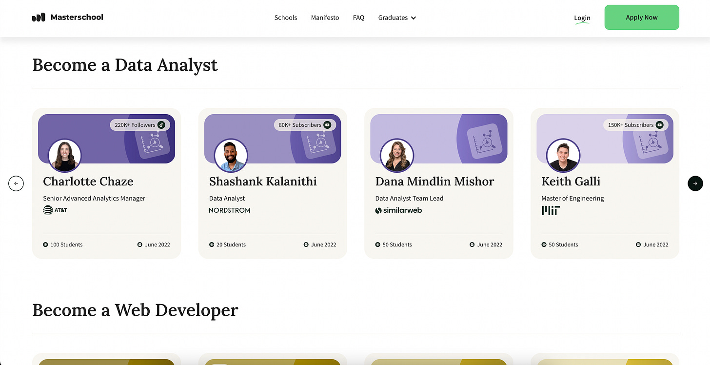The height and width of the screenshot is (365, 710).
Task: Click students icon beside 100 Students
Action: [46, 244]
